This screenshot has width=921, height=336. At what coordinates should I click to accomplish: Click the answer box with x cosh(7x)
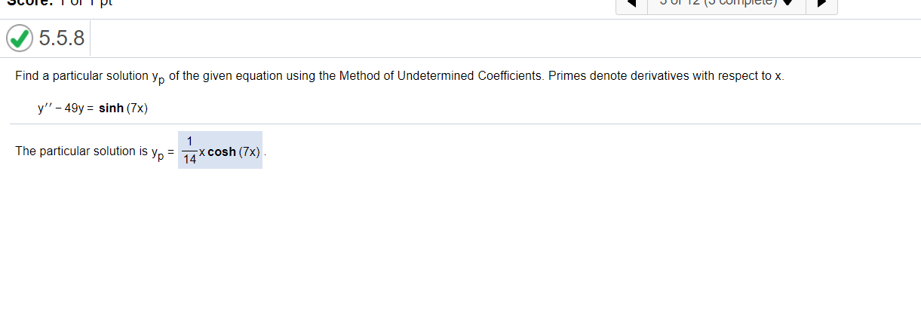(220, 150)
